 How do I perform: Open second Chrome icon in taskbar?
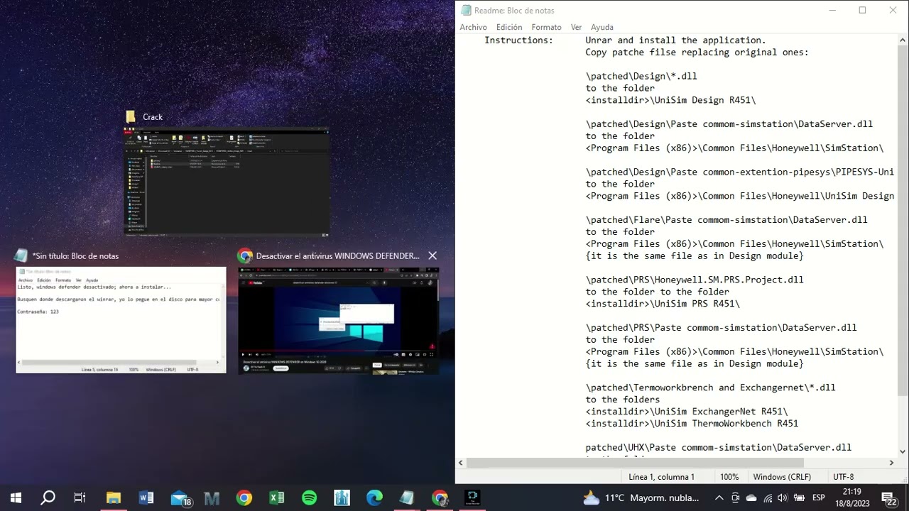[440, 498]
